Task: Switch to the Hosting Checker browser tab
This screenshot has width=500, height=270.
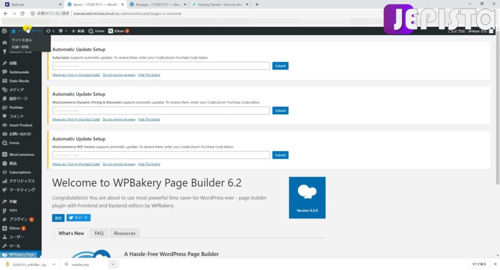Action: click(220, 4)
